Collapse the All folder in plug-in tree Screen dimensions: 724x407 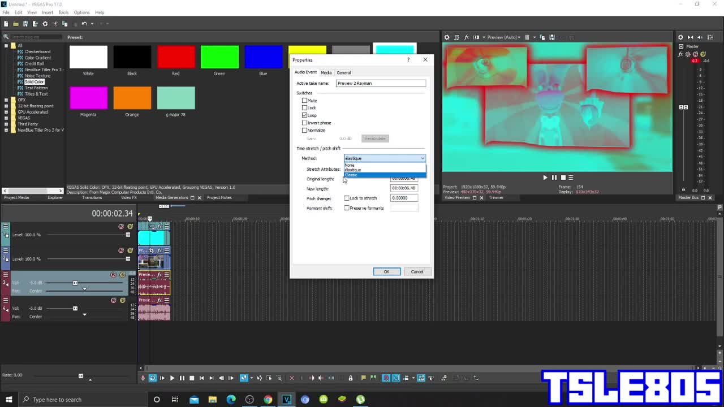[6, 46]
